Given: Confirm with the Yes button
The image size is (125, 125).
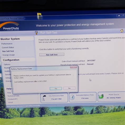Looking at the screenshot, I should pyautogui.click(x=56, y=89).
